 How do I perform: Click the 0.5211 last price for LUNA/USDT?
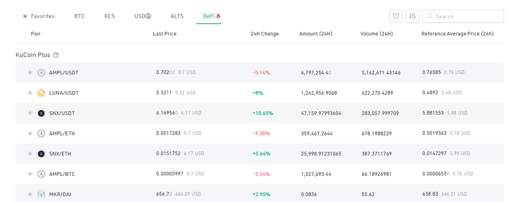point(164,93)
